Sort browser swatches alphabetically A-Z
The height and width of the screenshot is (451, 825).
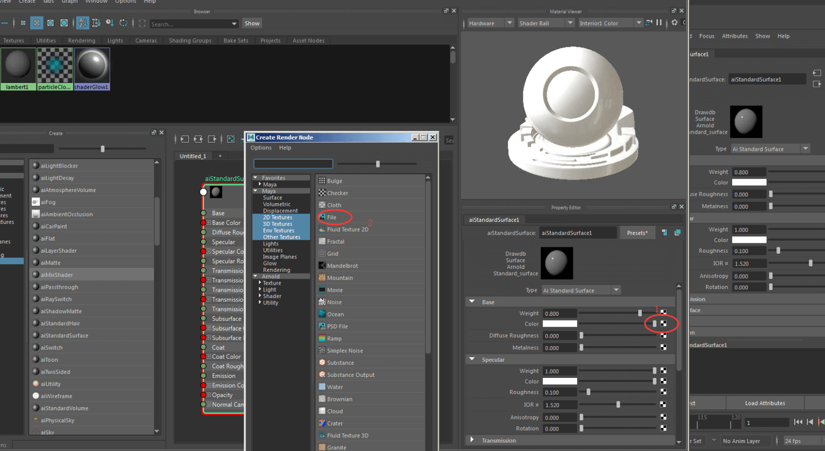click(83, 23)
